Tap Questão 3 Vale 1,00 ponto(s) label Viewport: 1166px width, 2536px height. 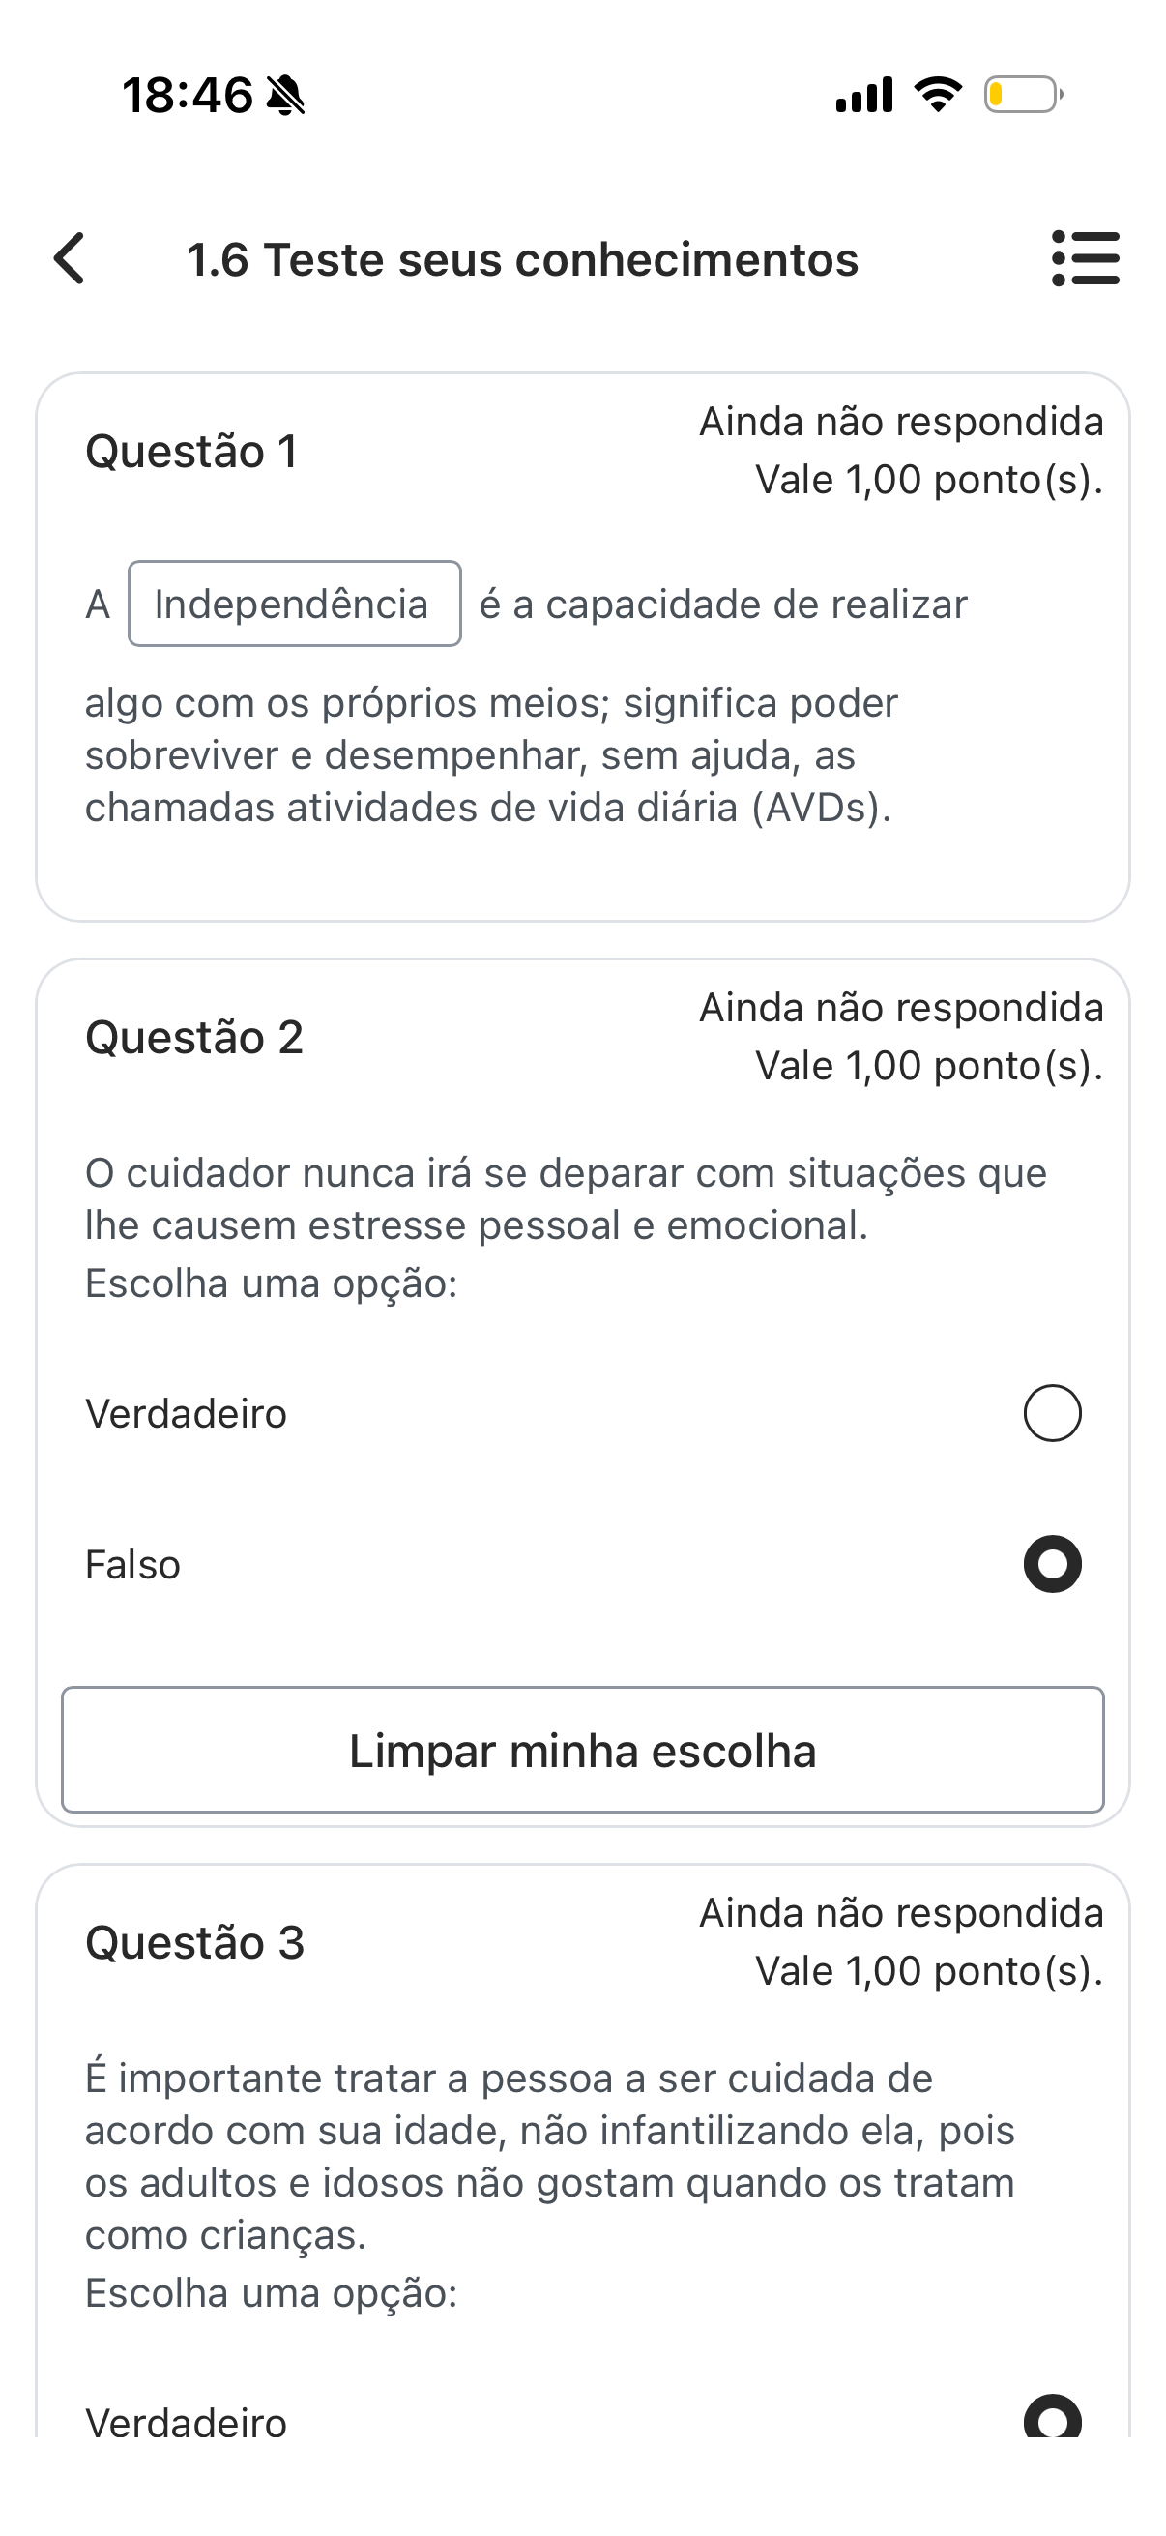coord(929,1971)
